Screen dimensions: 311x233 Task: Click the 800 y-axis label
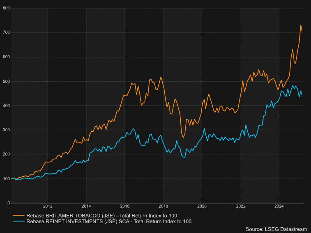6,8
